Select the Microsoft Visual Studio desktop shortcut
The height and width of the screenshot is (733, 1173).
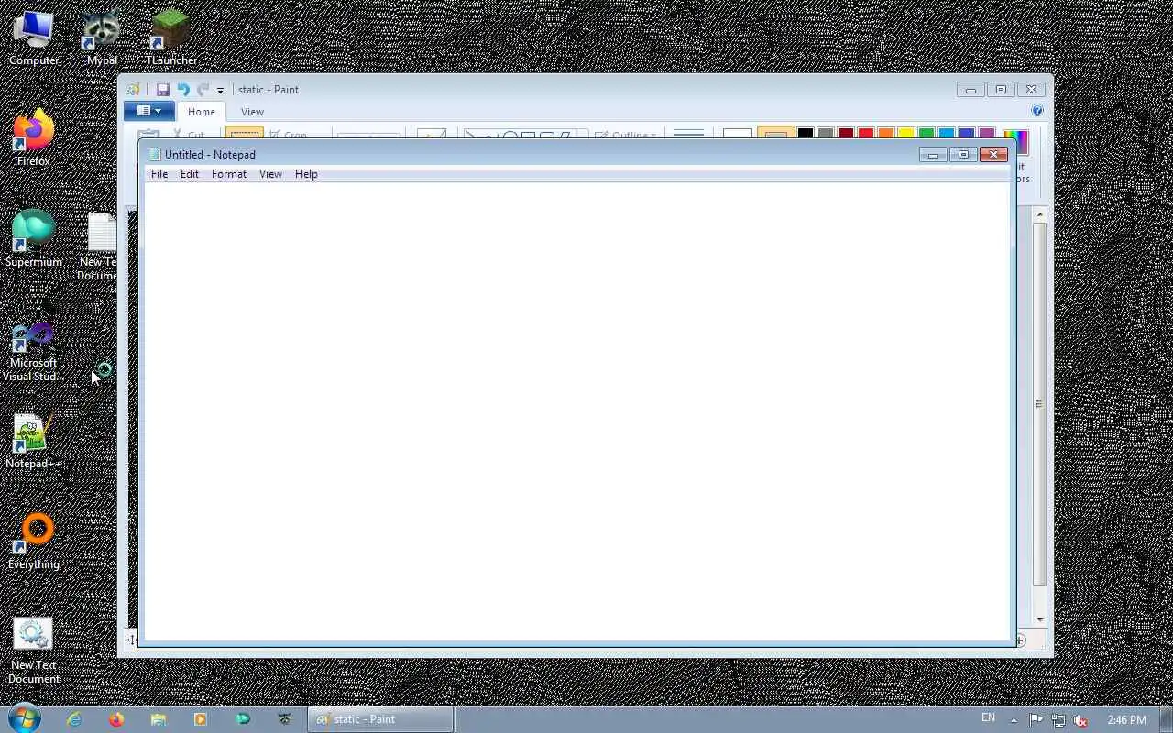coord(34,351)
